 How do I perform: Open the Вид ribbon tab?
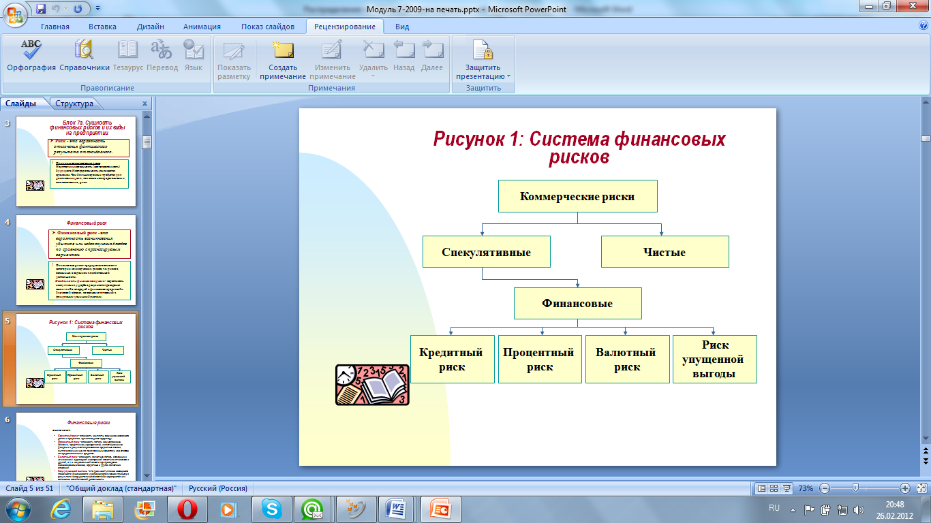(402, 27)
